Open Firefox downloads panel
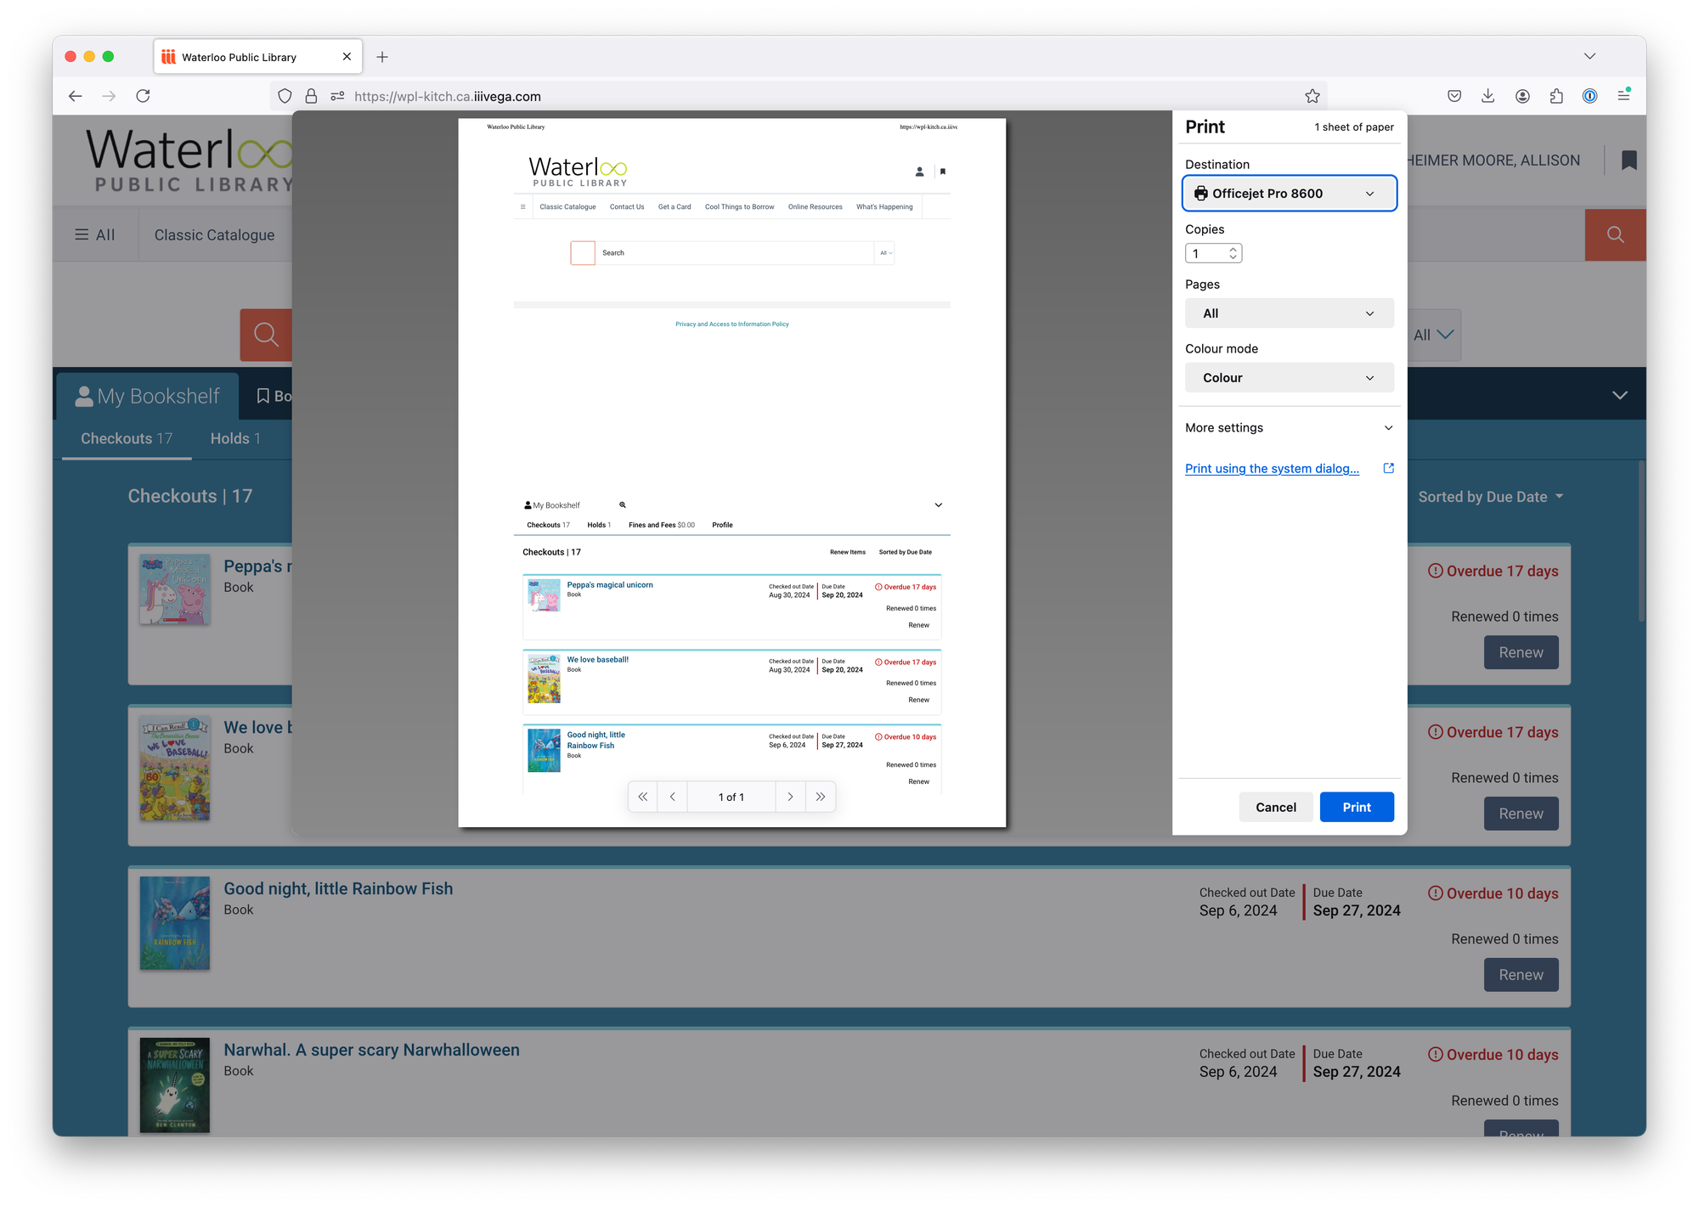The width and height of the screenshot is (1699, 1206). click(x=1488, y=96)
